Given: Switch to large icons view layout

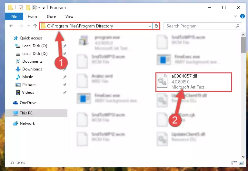Looking at the screenshot, I should pyautogui.click(x=241, y=163).
